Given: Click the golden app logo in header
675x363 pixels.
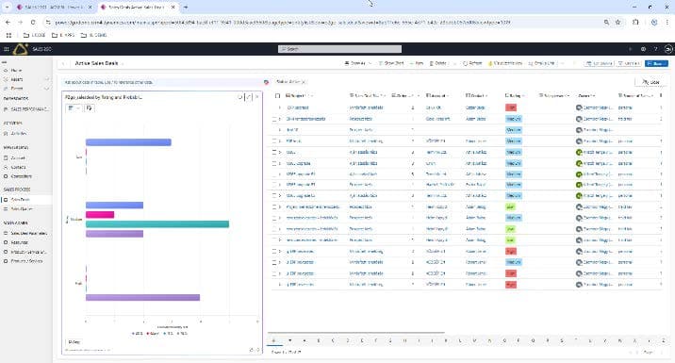Looking at the screenshot, I should (20, 49).
